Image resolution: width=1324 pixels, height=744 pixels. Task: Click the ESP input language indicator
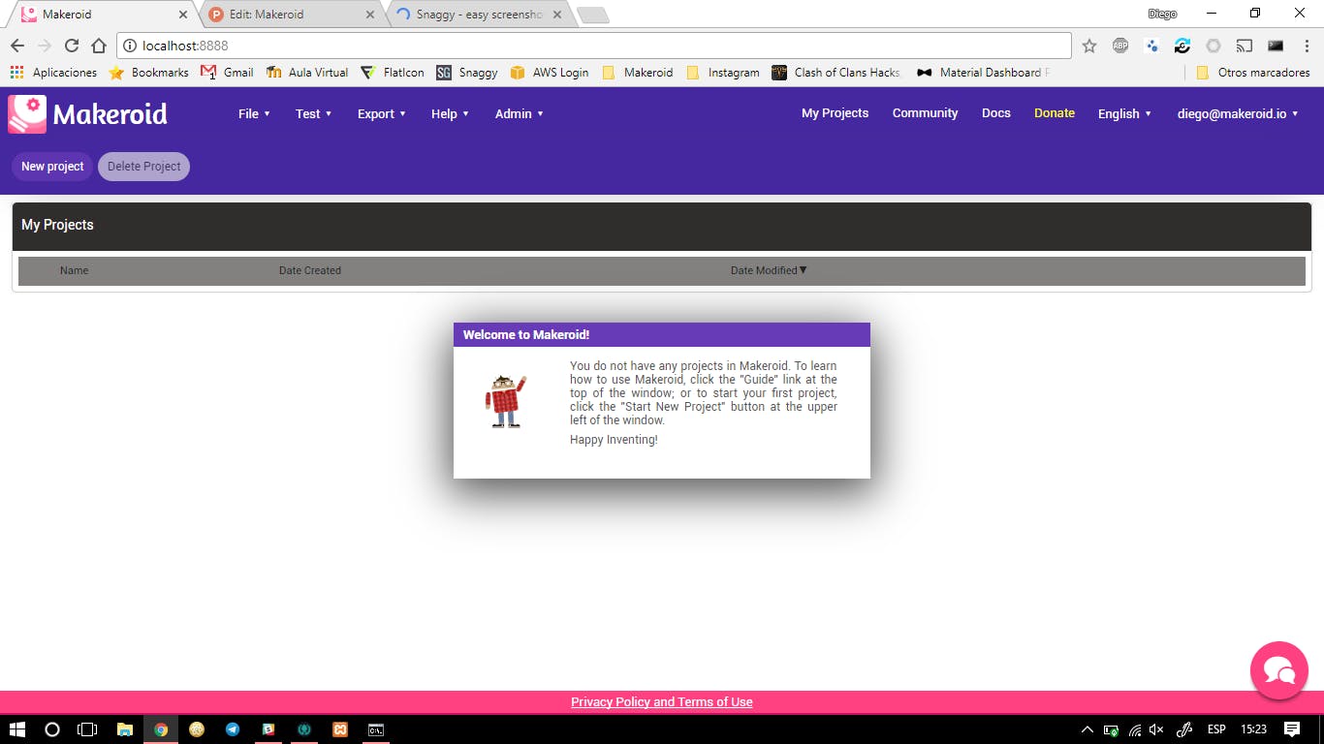click(x=1216, y=729)
